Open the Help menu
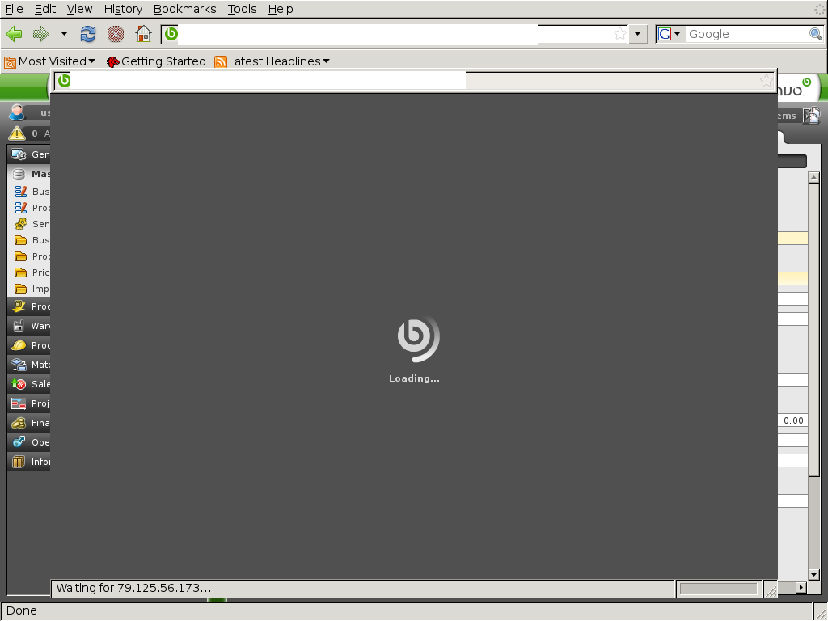The height and width of the screenshot is (621, 828). [x=281, y=9]
